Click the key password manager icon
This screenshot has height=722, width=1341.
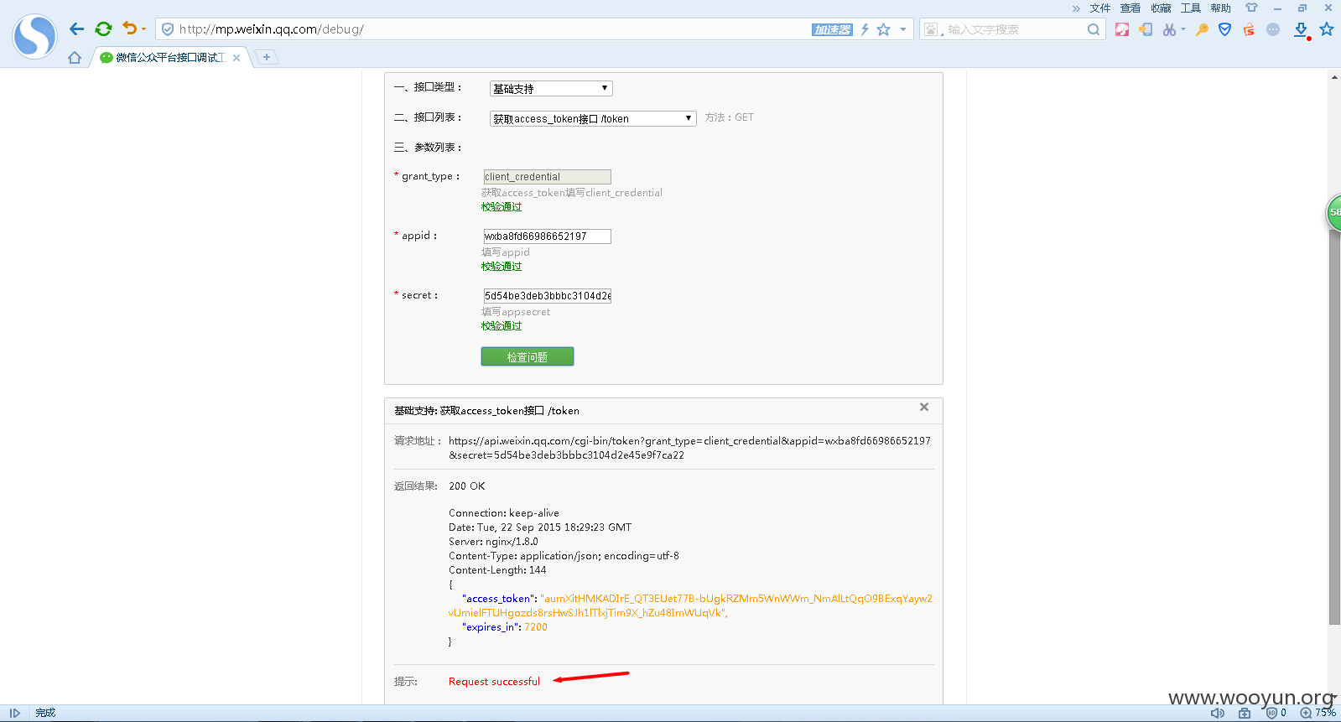point(1202,29)
